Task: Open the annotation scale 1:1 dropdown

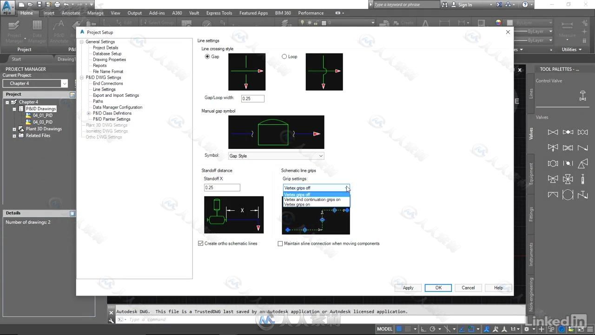Action: click(x=515, y=329)
